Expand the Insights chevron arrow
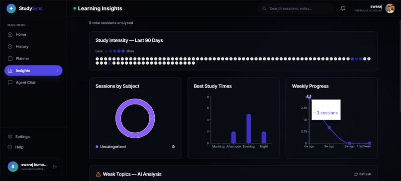The image size is (401, 181). point(58,71)
